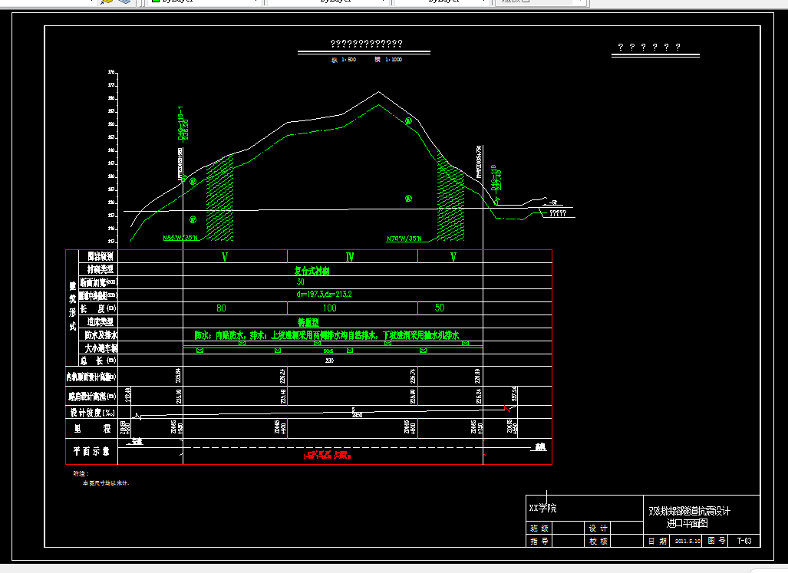Screen dimensions: 788x573
Task: Select the total length value 230
Action: (x=330, y=361)
